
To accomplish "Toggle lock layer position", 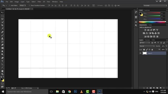I will pyautogui.click(x=149, y=50).
